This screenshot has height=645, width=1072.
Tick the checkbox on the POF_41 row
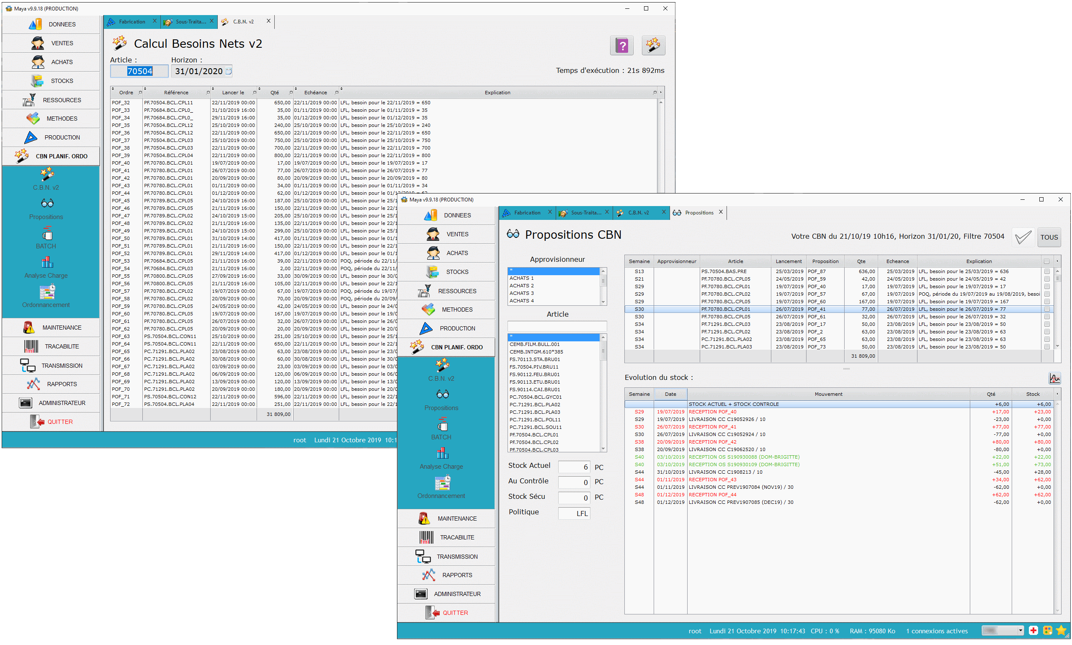tap(1047, 309)
